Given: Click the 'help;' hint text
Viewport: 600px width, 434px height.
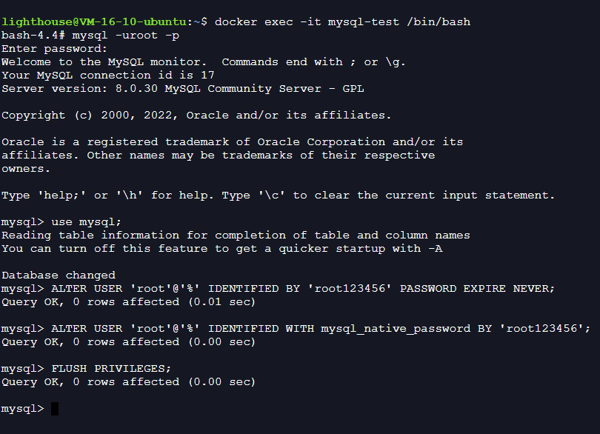Looking at the screenshot, I should coord(61,196).
